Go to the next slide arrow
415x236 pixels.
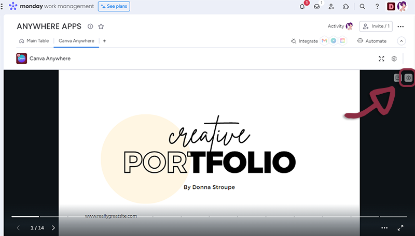[x=53, y=228]
